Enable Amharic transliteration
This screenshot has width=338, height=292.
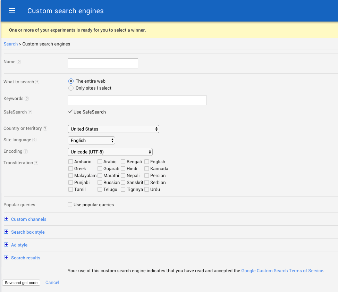70,162
